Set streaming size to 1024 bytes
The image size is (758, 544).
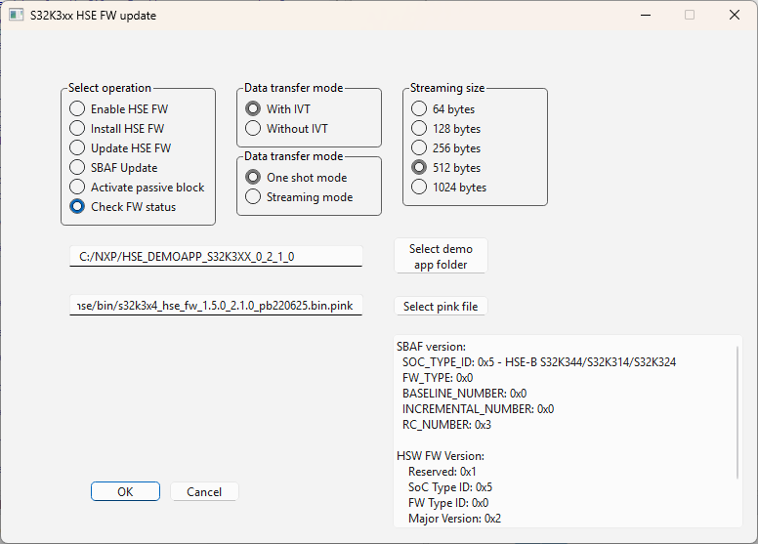click(x=419, y=188)
